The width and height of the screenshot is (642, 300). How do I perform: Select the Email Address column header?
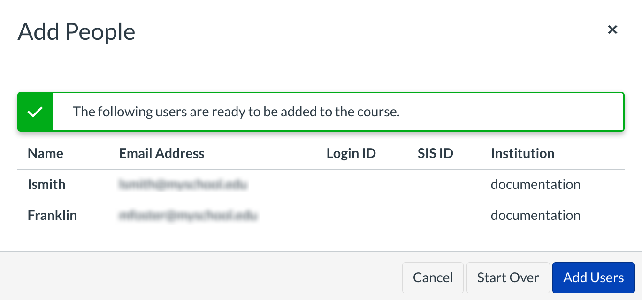point(161,153)
